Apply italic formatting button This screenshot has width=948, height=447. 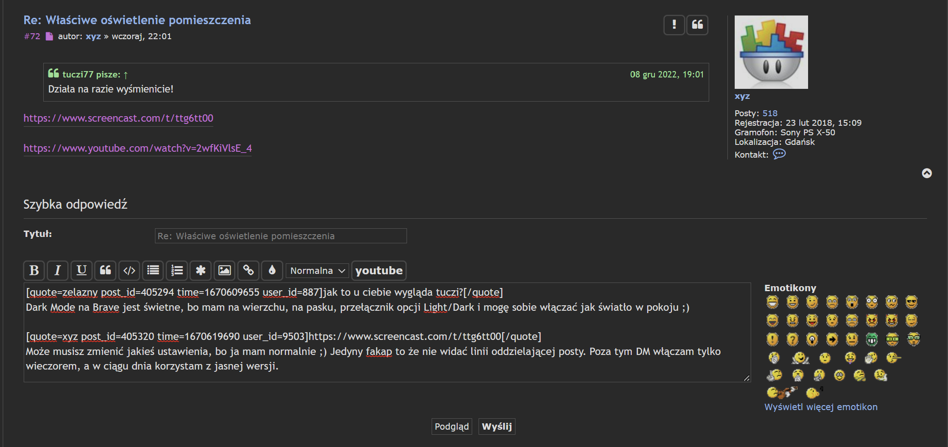pos(57,271)
